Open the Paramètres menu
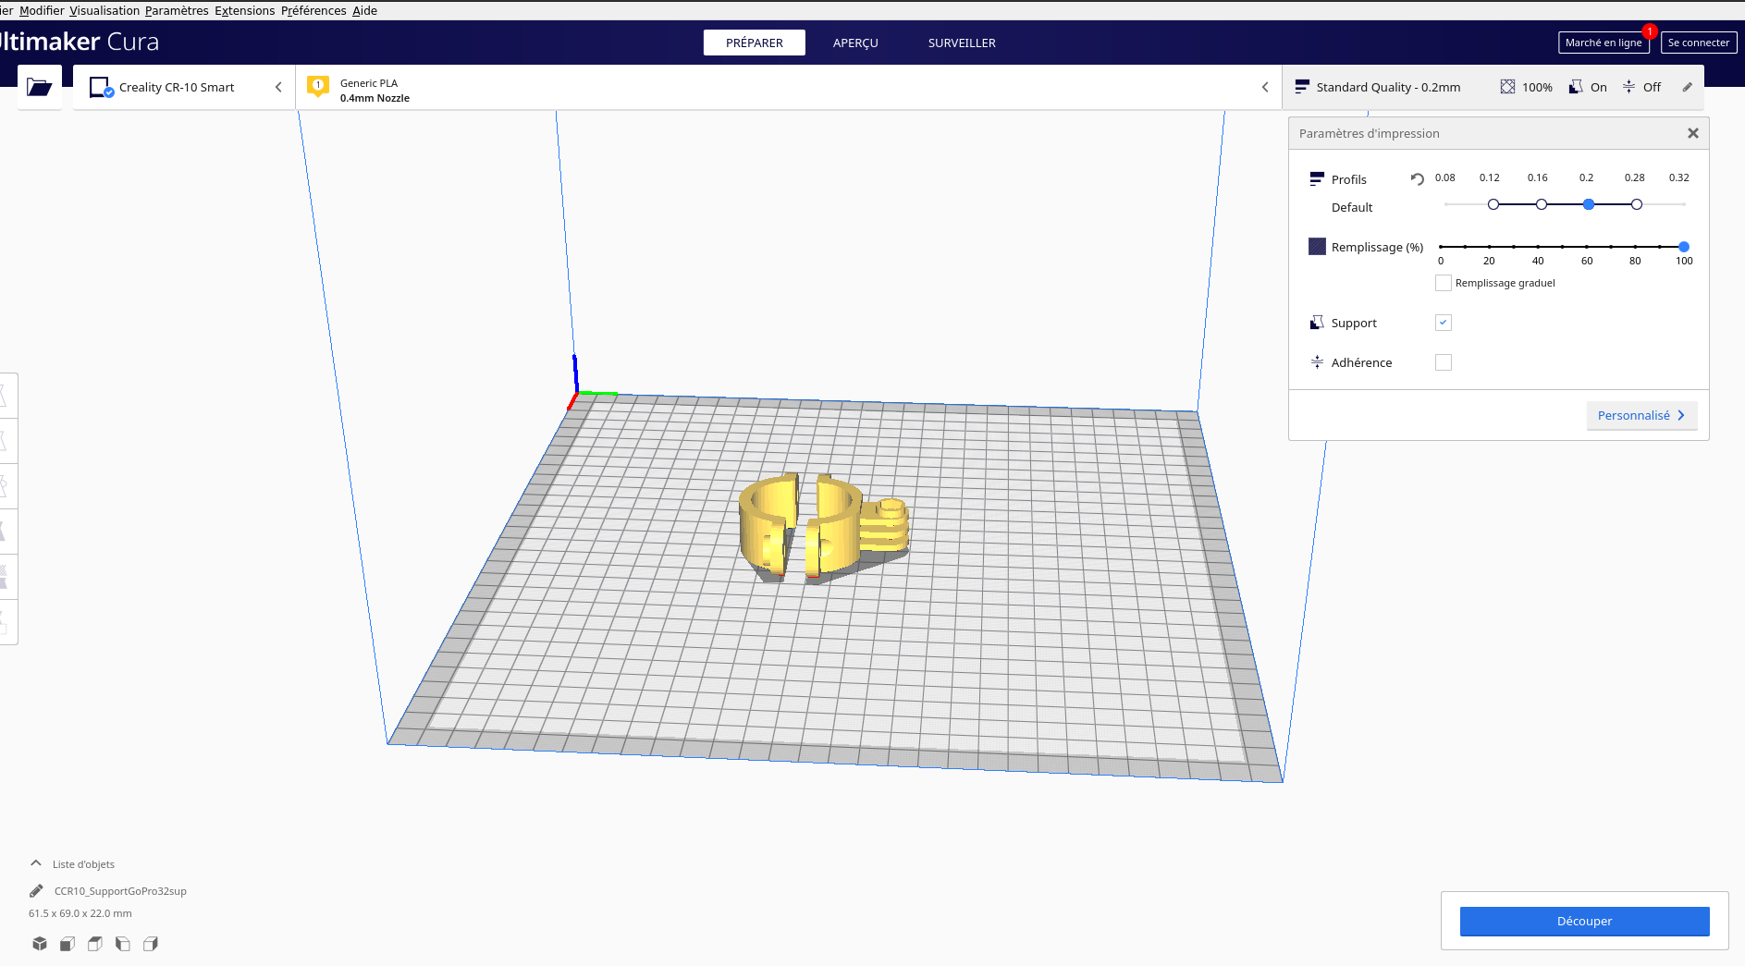Screen dimensions: 1745x966 (x=177, y=10)
